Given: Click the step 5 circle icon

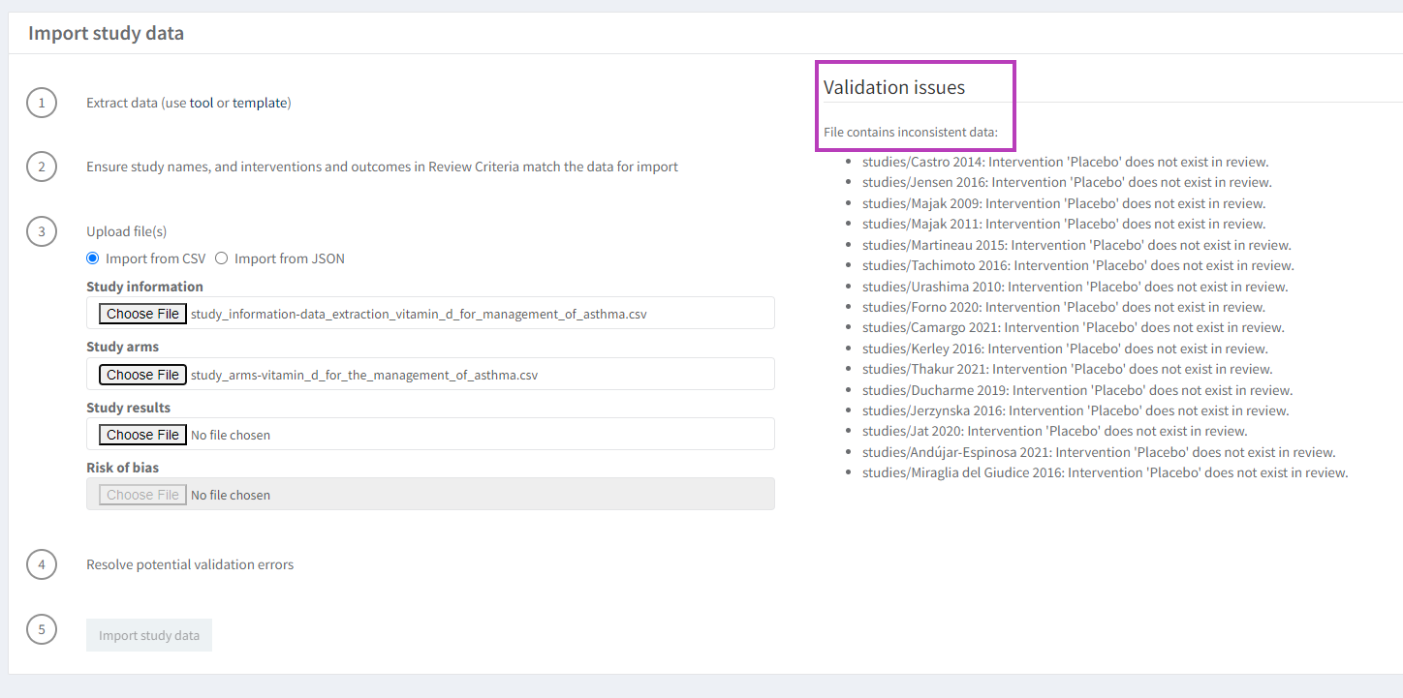Looking at the screenshot, I should pos(42,630).
